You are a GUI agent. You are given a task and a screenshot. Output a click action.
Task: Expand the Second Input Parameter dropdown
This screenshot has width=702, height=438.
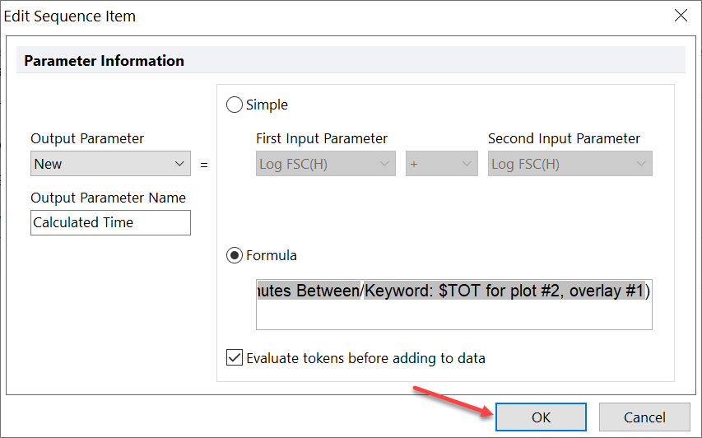[571, 164]
